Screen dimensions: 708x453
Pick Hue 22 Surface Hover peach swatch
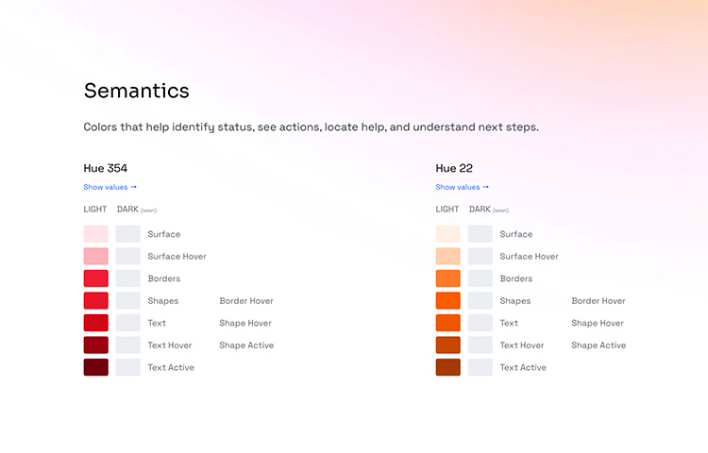click(447, 257)
